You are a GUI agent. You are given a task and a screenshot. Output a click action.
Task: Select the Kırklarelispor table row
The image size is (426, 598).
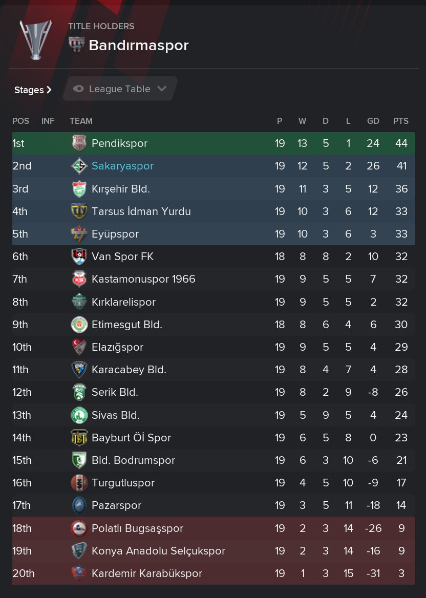(214, 302)
